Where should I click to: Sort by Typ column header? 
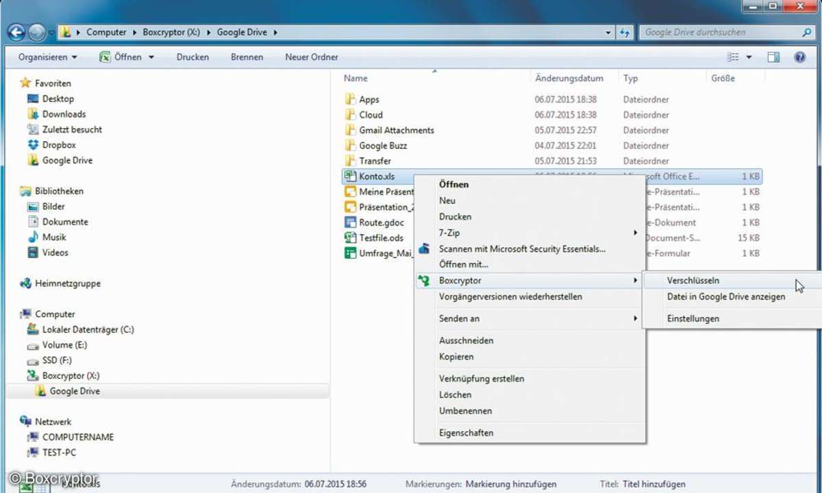click(x=631, y=79)
